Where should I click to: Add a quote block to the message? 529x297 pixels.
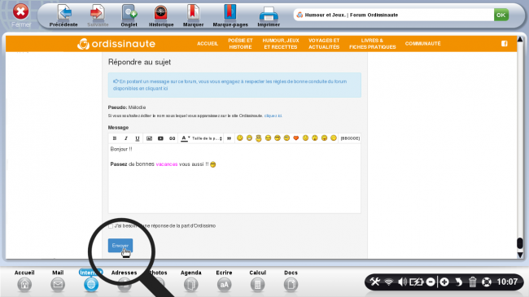pos(229,138)
